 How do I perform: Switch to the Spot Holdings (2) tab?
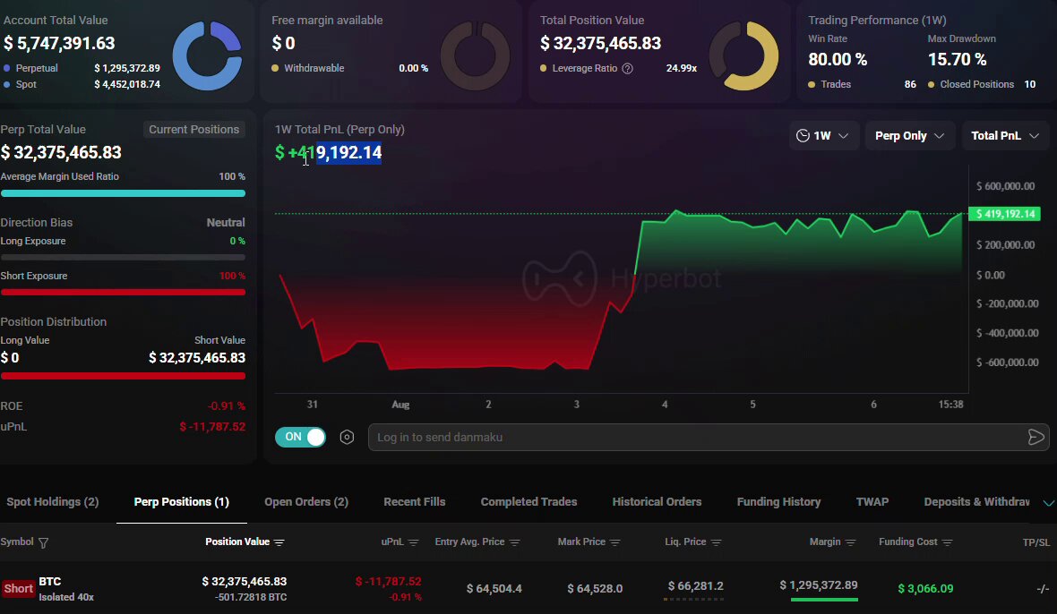[53, 501]
